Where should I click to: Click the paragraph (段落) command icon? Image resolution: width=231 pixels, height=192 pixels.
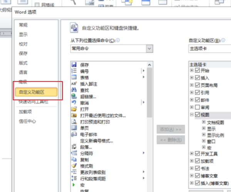[74, 147]
